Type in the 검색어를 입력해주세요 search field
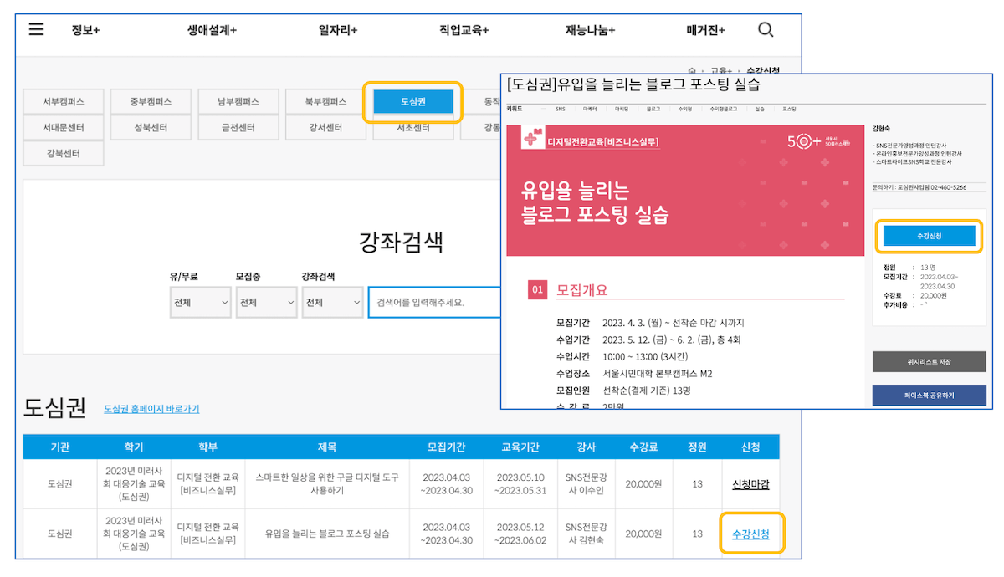This screenshot has width=1004, height=577. tap(433, 302)
